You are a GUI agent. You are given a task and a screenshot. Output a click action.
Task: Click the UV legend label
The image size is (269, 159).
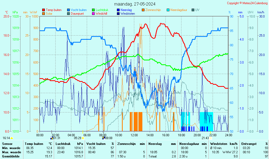(x=197, y=10)
